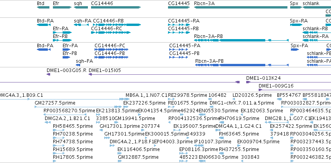Click the CG14446 gene bar
Screen dimensions: 331x163
(x=116, y=7)
